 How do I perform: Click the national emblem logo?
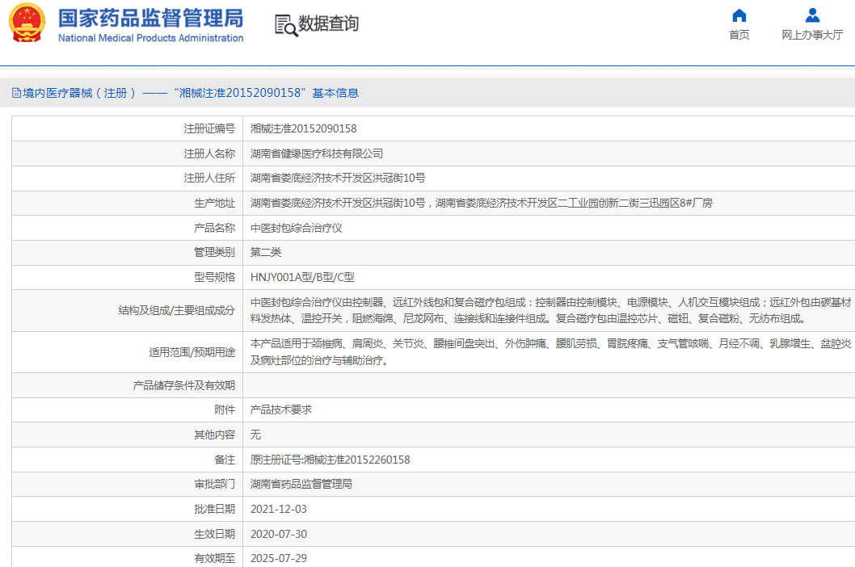click(27, 23)
